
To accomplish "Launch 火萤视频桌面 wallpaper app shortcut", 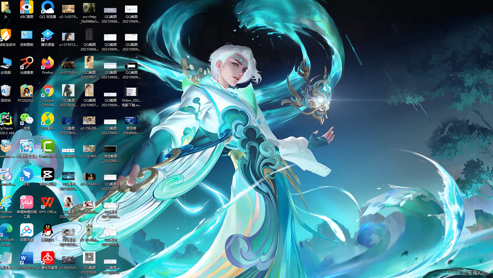I will (48, 261).
